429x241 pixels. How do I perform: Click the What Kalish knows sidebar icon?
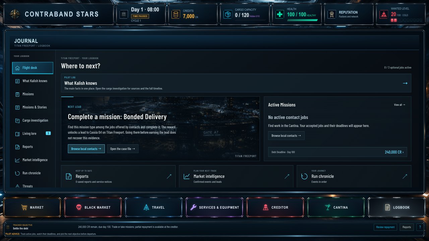(x=17, y=81)
